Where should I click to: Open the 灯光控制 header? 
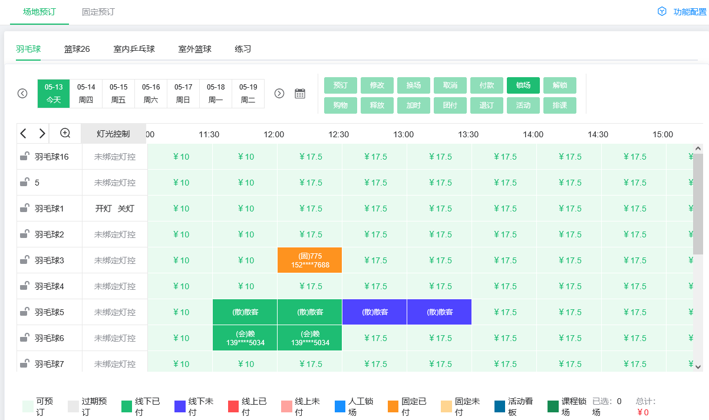click(113, 134)
